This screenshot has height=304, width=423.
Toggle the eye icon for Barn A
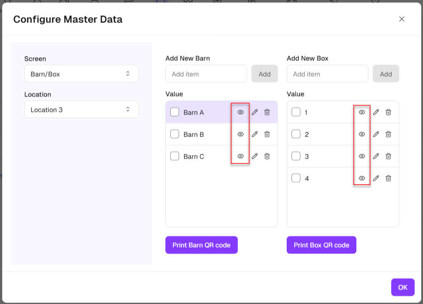[x=240, y=112]
